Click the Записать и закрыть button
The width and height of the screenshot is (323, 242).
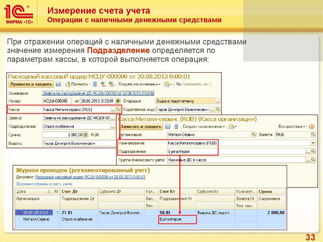[141, 127]
